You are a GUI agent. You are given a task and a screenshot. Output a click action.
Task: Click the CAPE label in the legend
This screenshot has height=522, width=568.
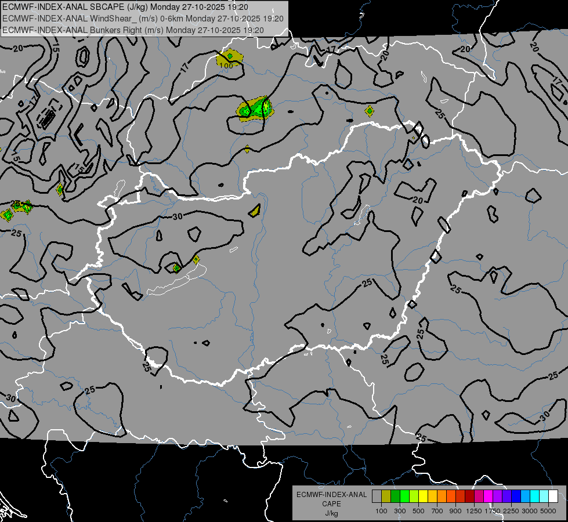click(331, 504)
